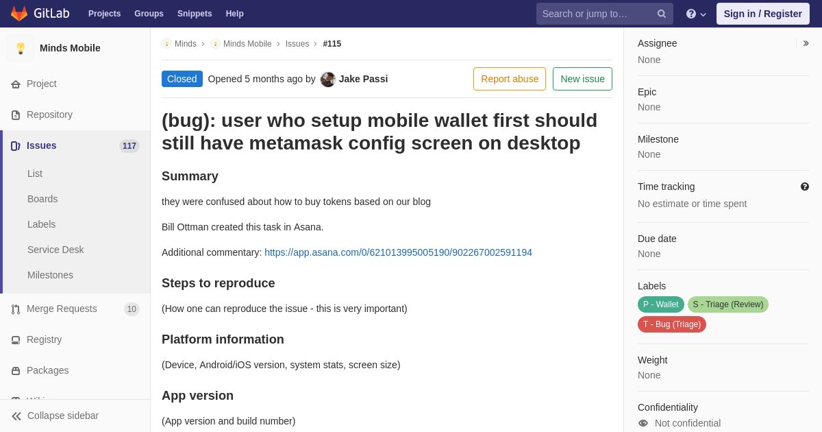Screen dimensions: 822x432
Task: Click Merge Requests count badge 10
Action: (132, 309)
